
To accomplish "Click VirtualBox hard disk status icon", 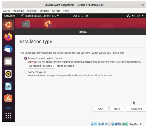I will tap(92, 124).
